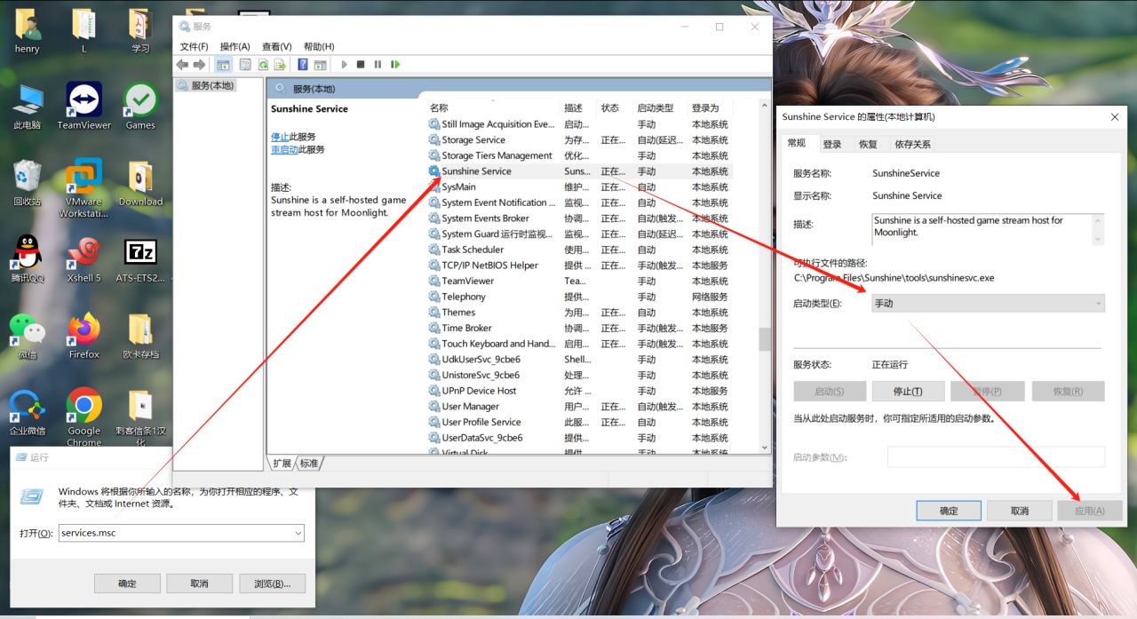The width and height of the screenshot is (1137, 619).
Task: Open the blue Help question-mark toolbar icon
Action: (302, 64)
